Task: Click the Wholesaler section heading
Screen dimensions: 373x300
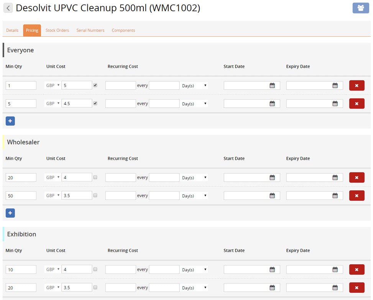Action: (x=23, y=142)
